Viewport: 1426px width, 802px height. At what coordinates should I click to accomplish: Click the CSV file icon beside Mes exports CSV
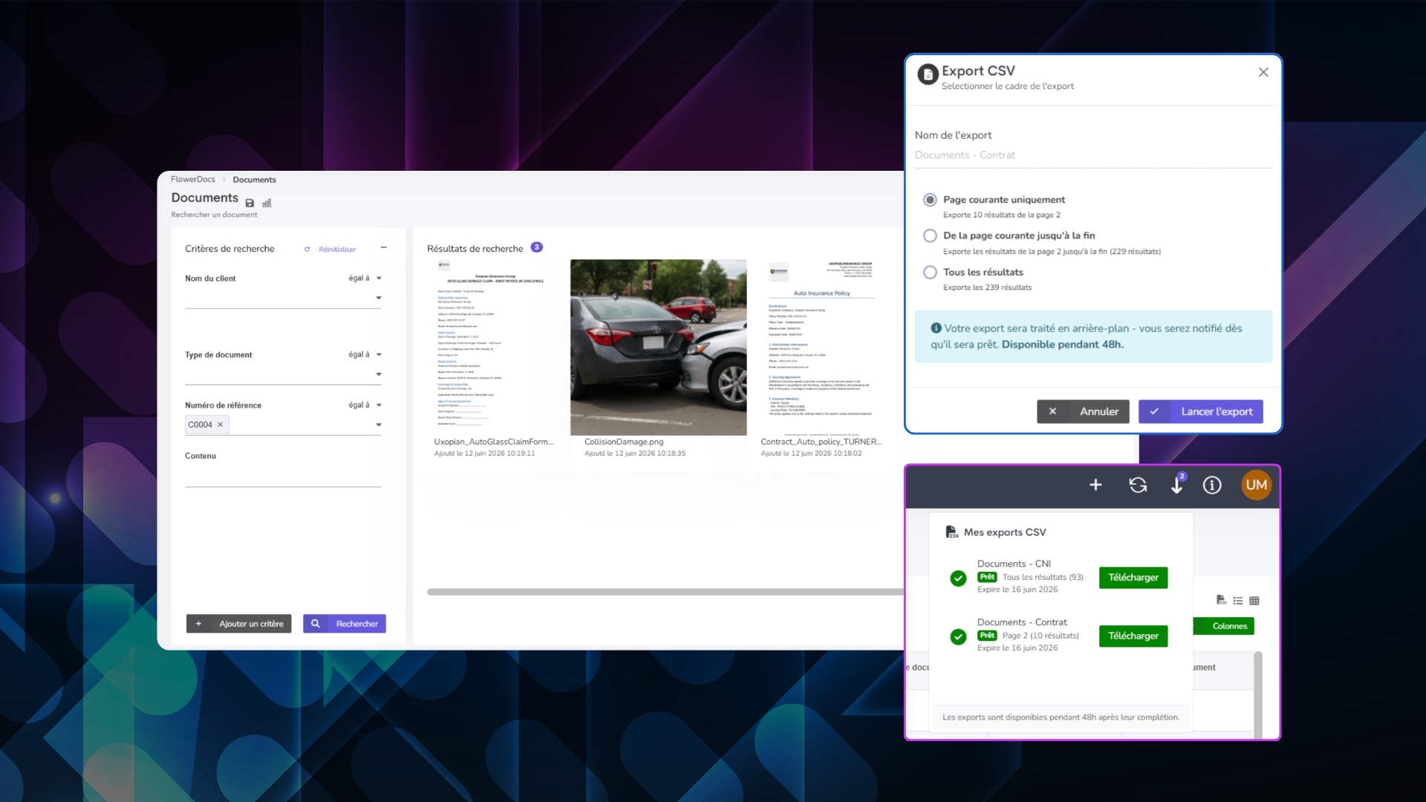pyautogui.click(x=951, y=532)
